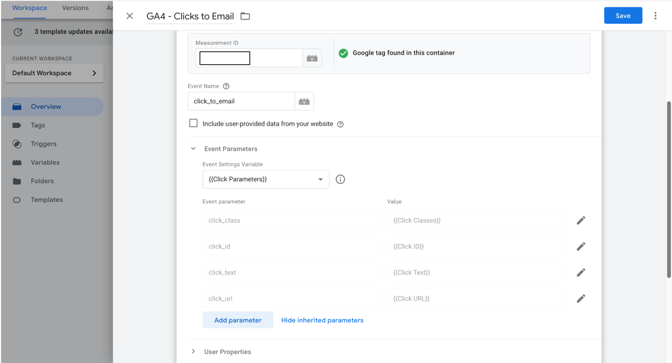This screenshot has height=363, width=672.
Task: Open the Event Settings Variable info icon
Action: [340, 179]
